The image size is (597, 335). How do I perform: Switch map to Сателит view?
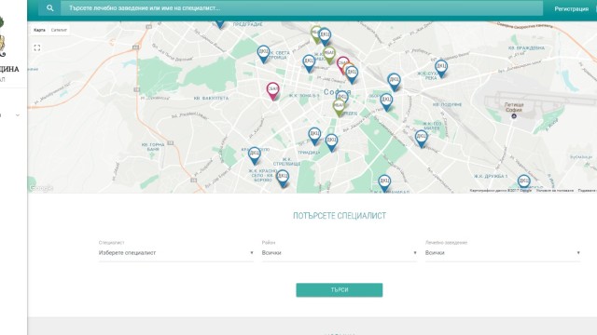(59, 30)
